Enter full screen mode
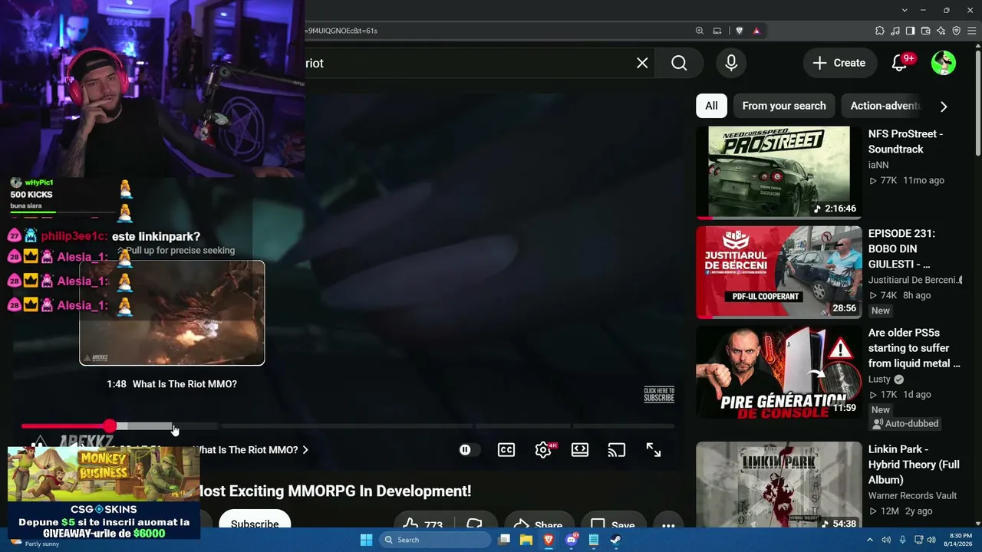982x552 pixels. 654,450
